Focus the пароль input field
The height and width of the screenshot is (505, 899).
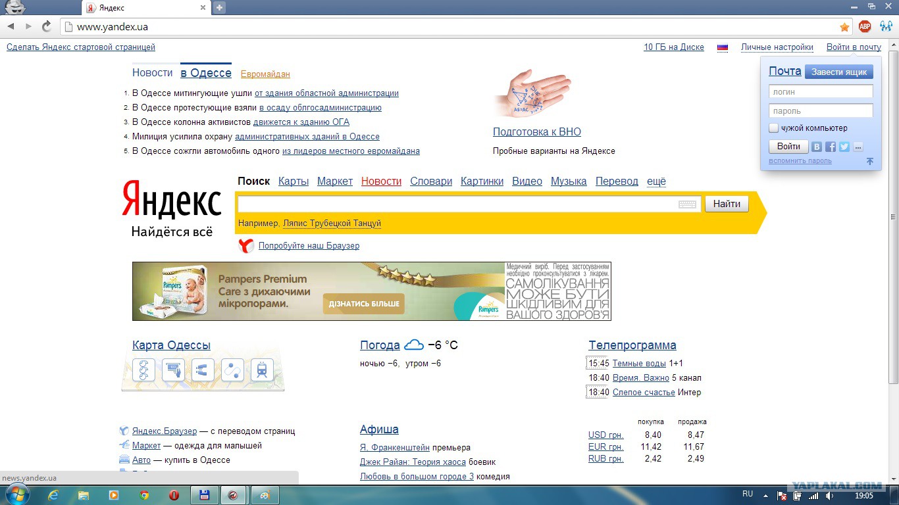[x=821, y=111]
